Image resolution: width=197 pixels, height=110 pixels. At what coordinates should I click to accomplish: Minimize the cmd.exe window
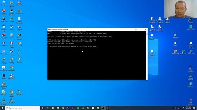136,29
